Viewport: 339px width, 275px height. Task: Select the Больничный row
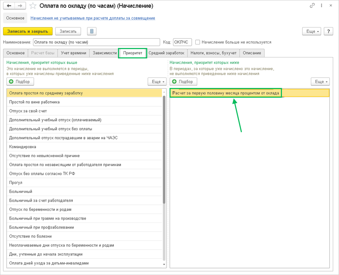[85, 192]
